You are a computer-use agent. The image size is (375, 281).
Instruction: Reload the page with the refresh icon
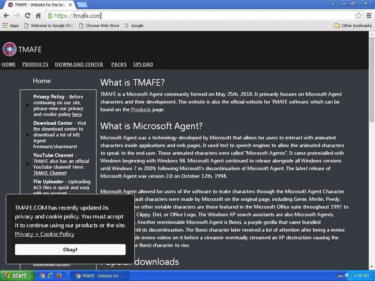click(27, 16)
